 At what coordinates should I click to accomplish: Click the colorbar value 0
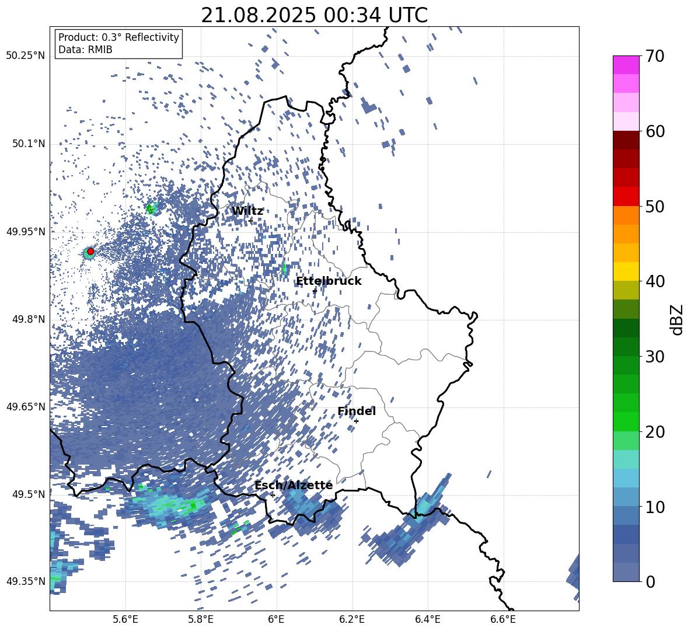pos(650,582)
